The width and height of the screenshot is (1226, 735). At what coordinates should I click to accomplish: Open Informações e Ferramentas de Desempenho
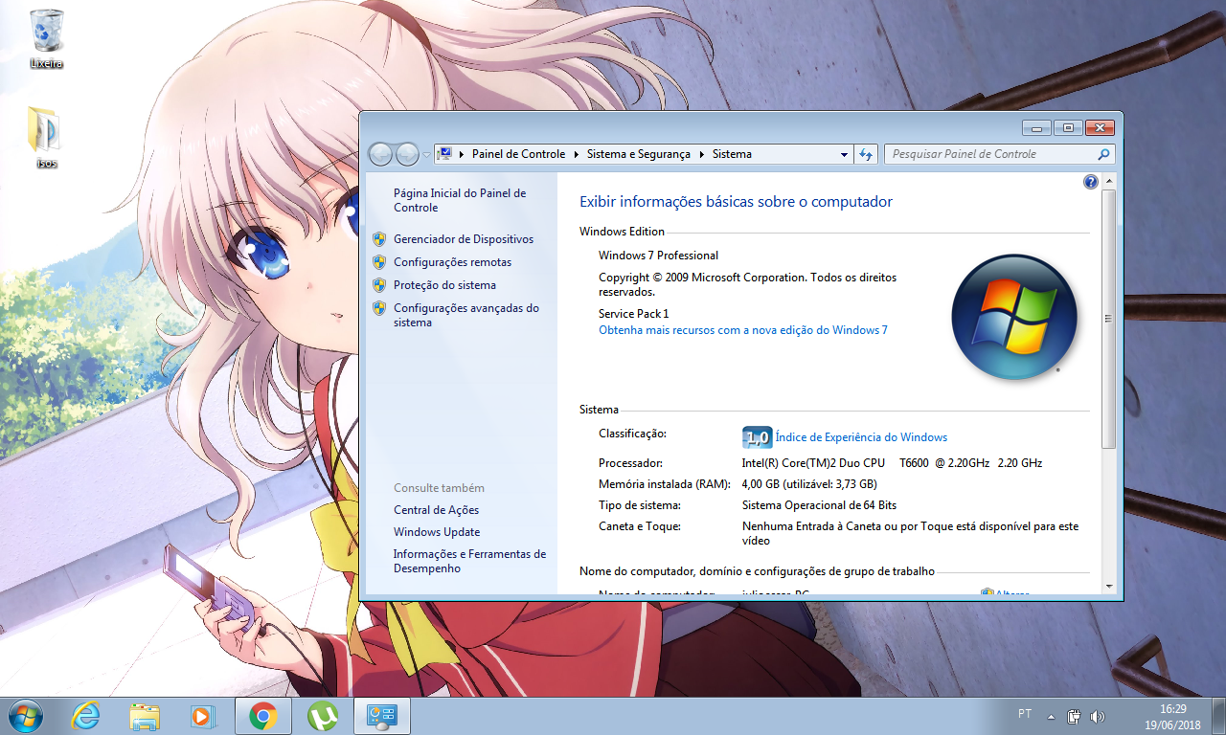[x=469, y=561]
